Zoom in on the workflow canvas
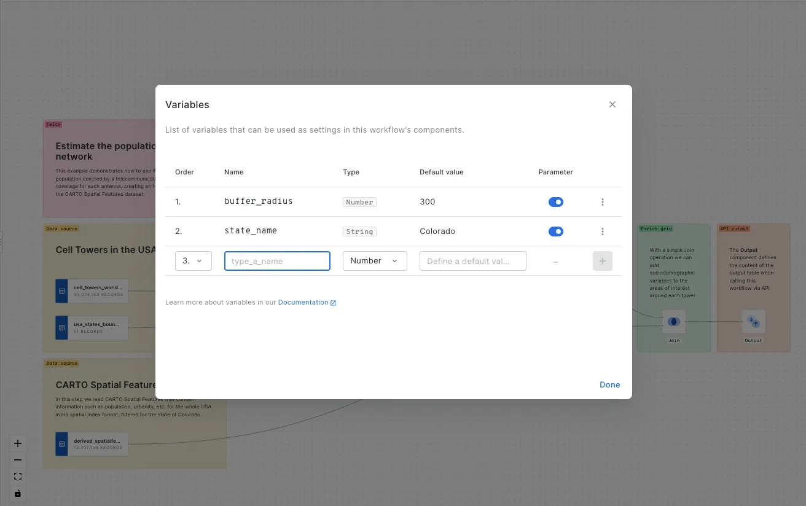 (17, 443)
